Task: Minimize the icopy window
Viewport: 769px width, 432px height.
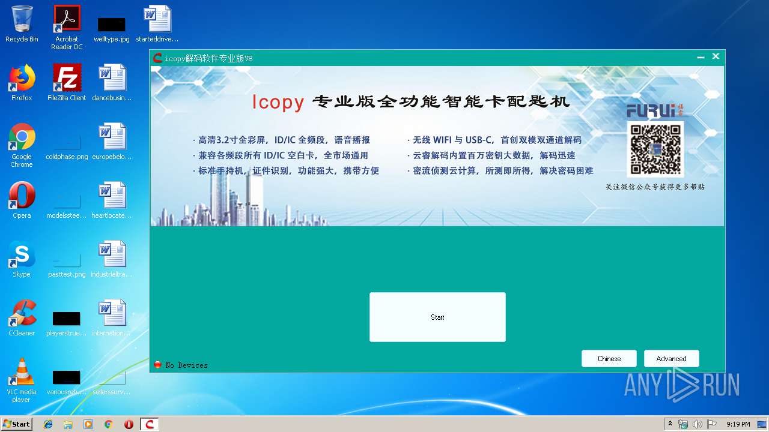Action: click(x=701, y=57)
